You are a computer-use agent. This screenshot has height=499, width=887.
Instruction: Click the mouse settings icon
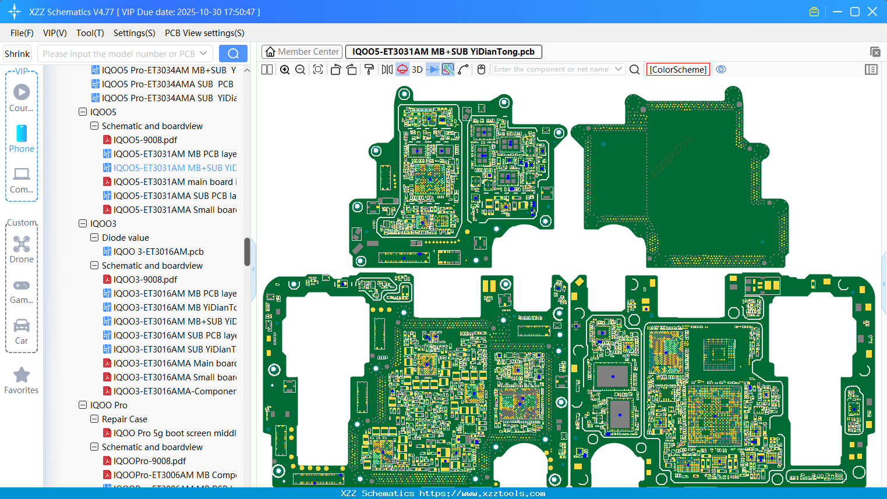pyautogui.click(x=481, y=70)
